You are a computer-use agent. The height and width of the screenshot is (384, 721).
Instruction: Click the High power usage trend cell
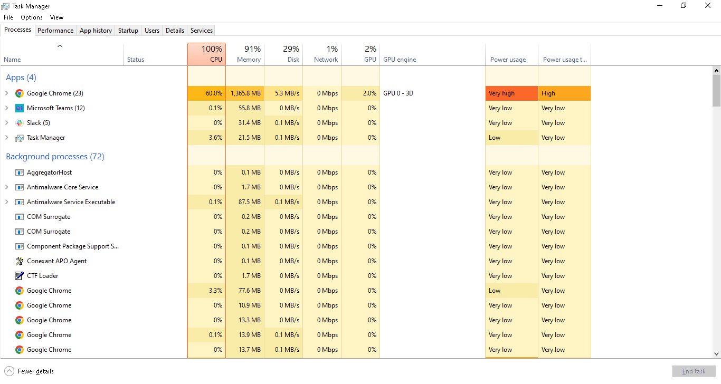click(x=565, y=93)
